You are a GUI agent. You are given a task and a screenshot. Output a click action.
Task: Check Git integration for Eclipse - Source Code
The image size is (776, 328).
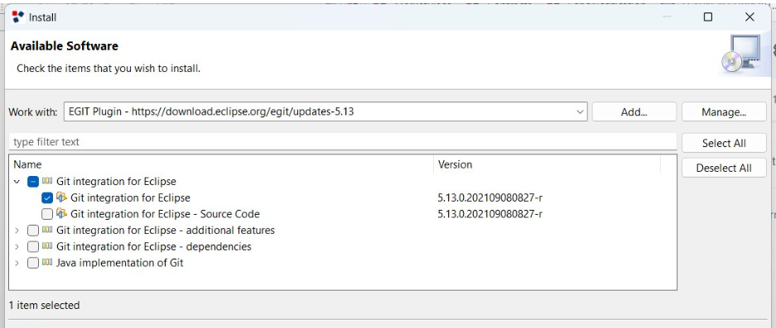coord(47,214)
